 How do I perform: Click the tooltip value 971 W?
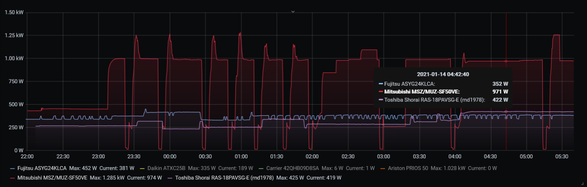coord(500,92)
